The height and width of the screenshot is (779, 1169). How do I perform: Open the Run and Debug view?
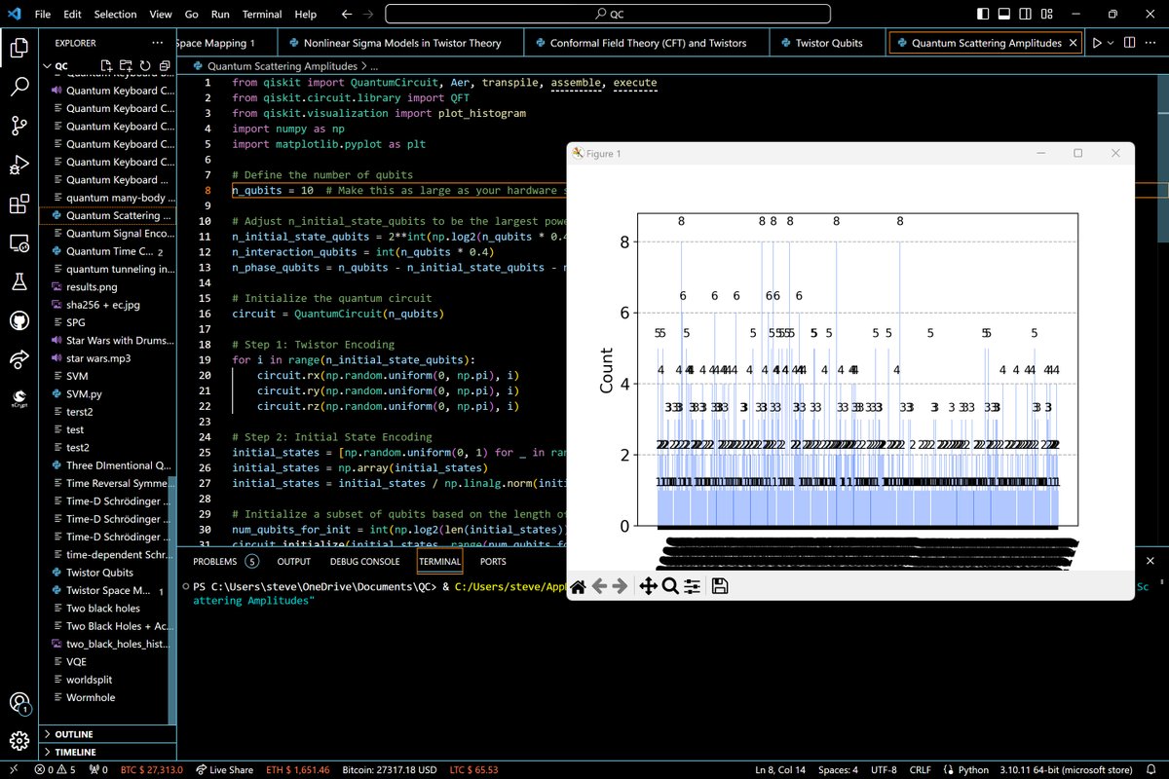pos(19,165)
